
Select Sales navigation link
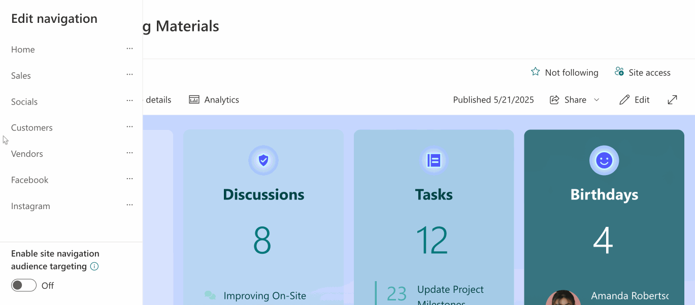(21, 76)
